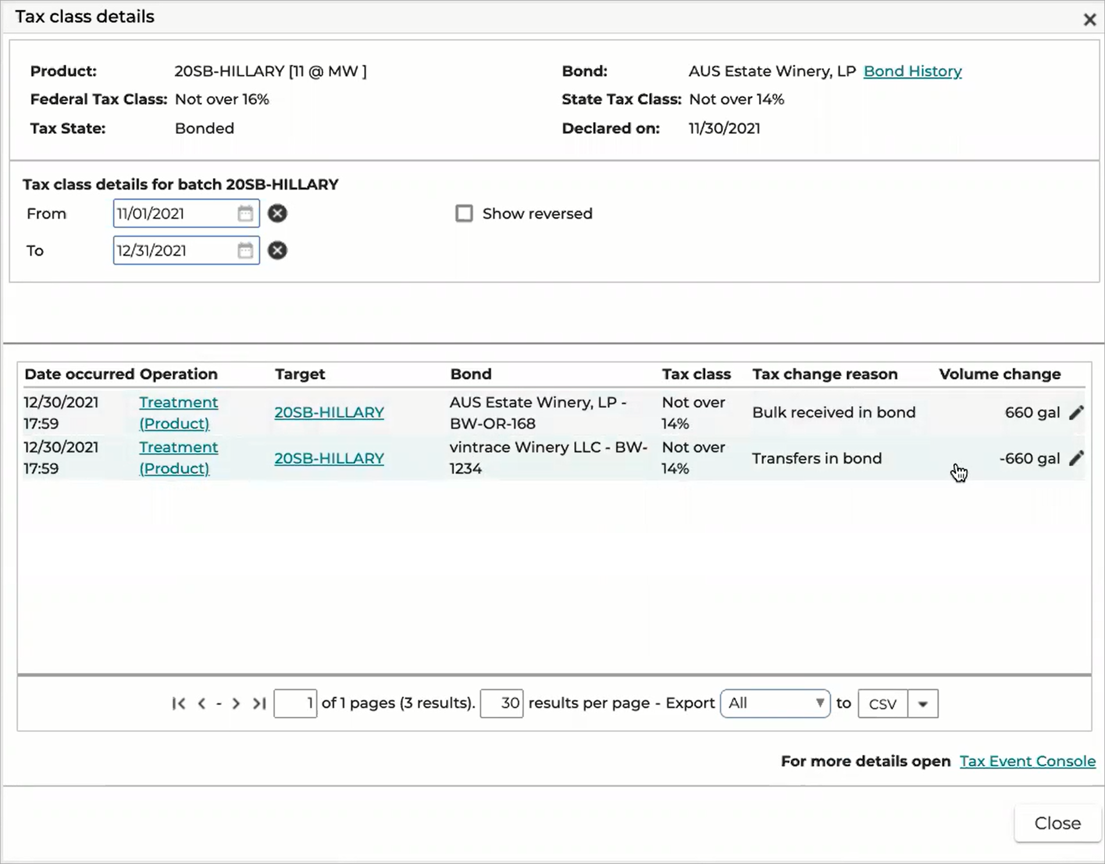Enable the Show reversed checkbox

click(x=464, y=214)
